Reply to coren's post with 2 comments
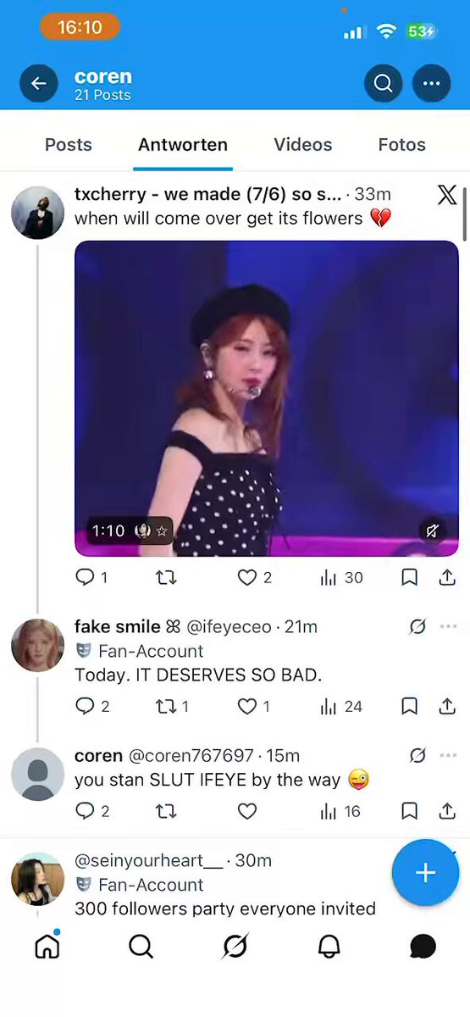 [85, 811]
